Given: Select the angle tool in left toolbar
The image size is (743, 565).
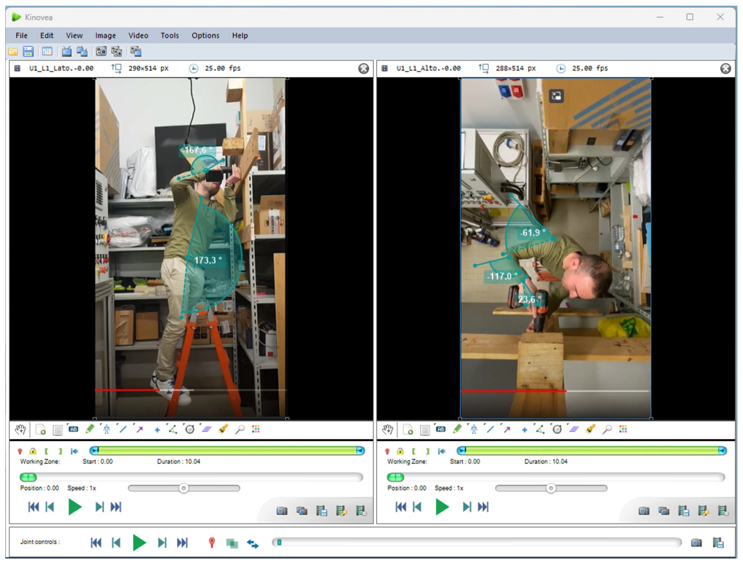Looking at the screenshot, I should [x=173, y=430].
